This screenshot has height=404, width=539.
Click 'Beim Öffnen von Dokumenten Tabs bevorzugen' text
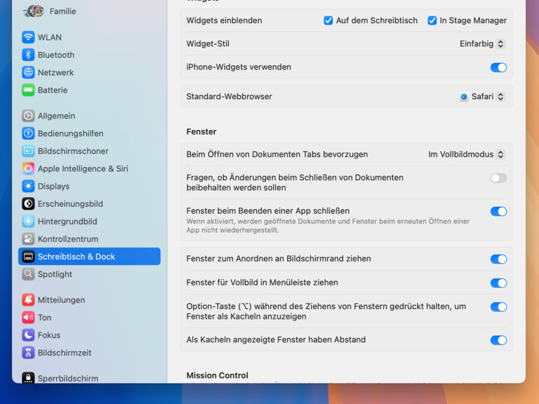pos(277,154)
